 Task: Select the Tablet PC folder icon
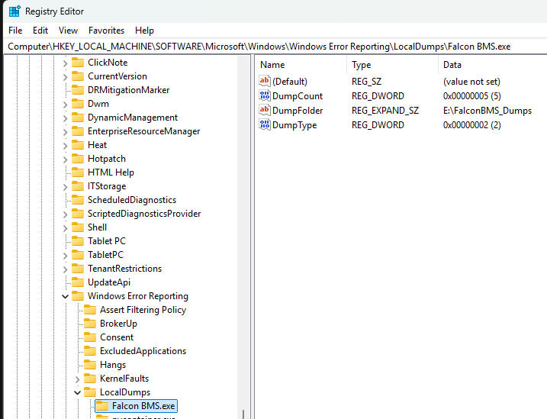78,241
